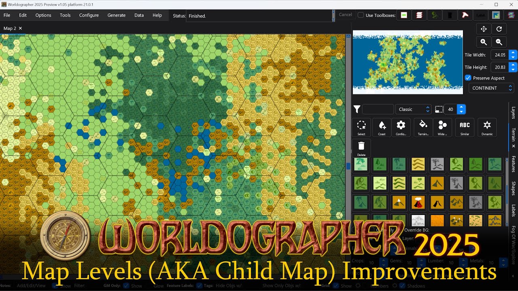Click the funnel filter icon
Viewport: 518px width, 291px height.
357,109
